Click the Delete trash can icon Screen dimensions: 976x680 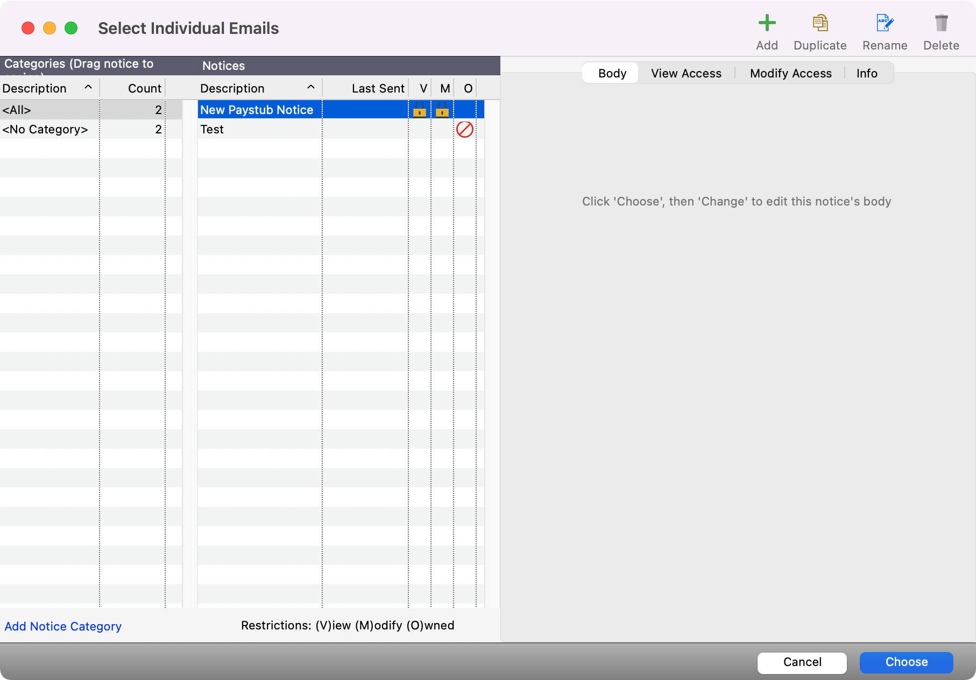pos(941,23)
